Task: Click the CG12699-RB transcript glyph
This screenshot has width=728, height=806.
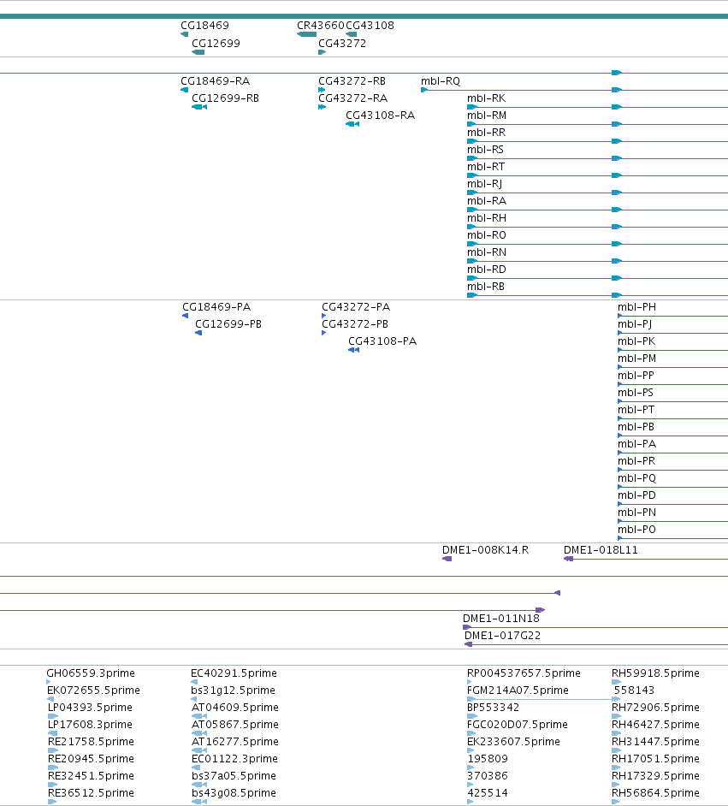Action: (199, 107)
